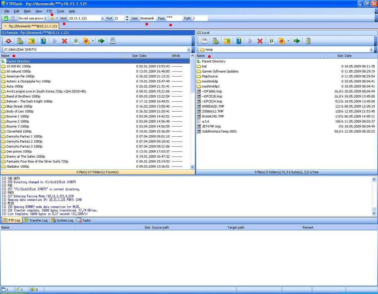Select the Remote Parent Directory row
Screen dimensions: 378x294
click(95, 62)
